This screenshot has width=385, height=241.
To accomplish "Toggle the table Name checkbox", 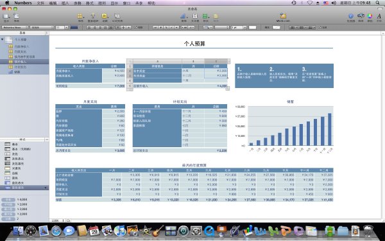I will click(x=320, y=28).
